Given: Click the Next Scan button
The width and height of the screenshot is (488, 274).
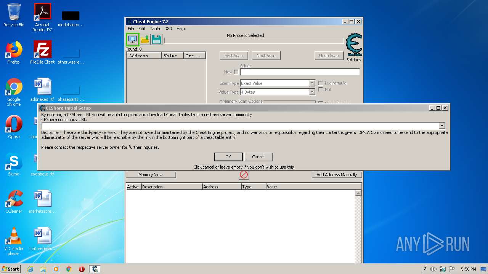Looking at the screenshot, I should point(266,56).
